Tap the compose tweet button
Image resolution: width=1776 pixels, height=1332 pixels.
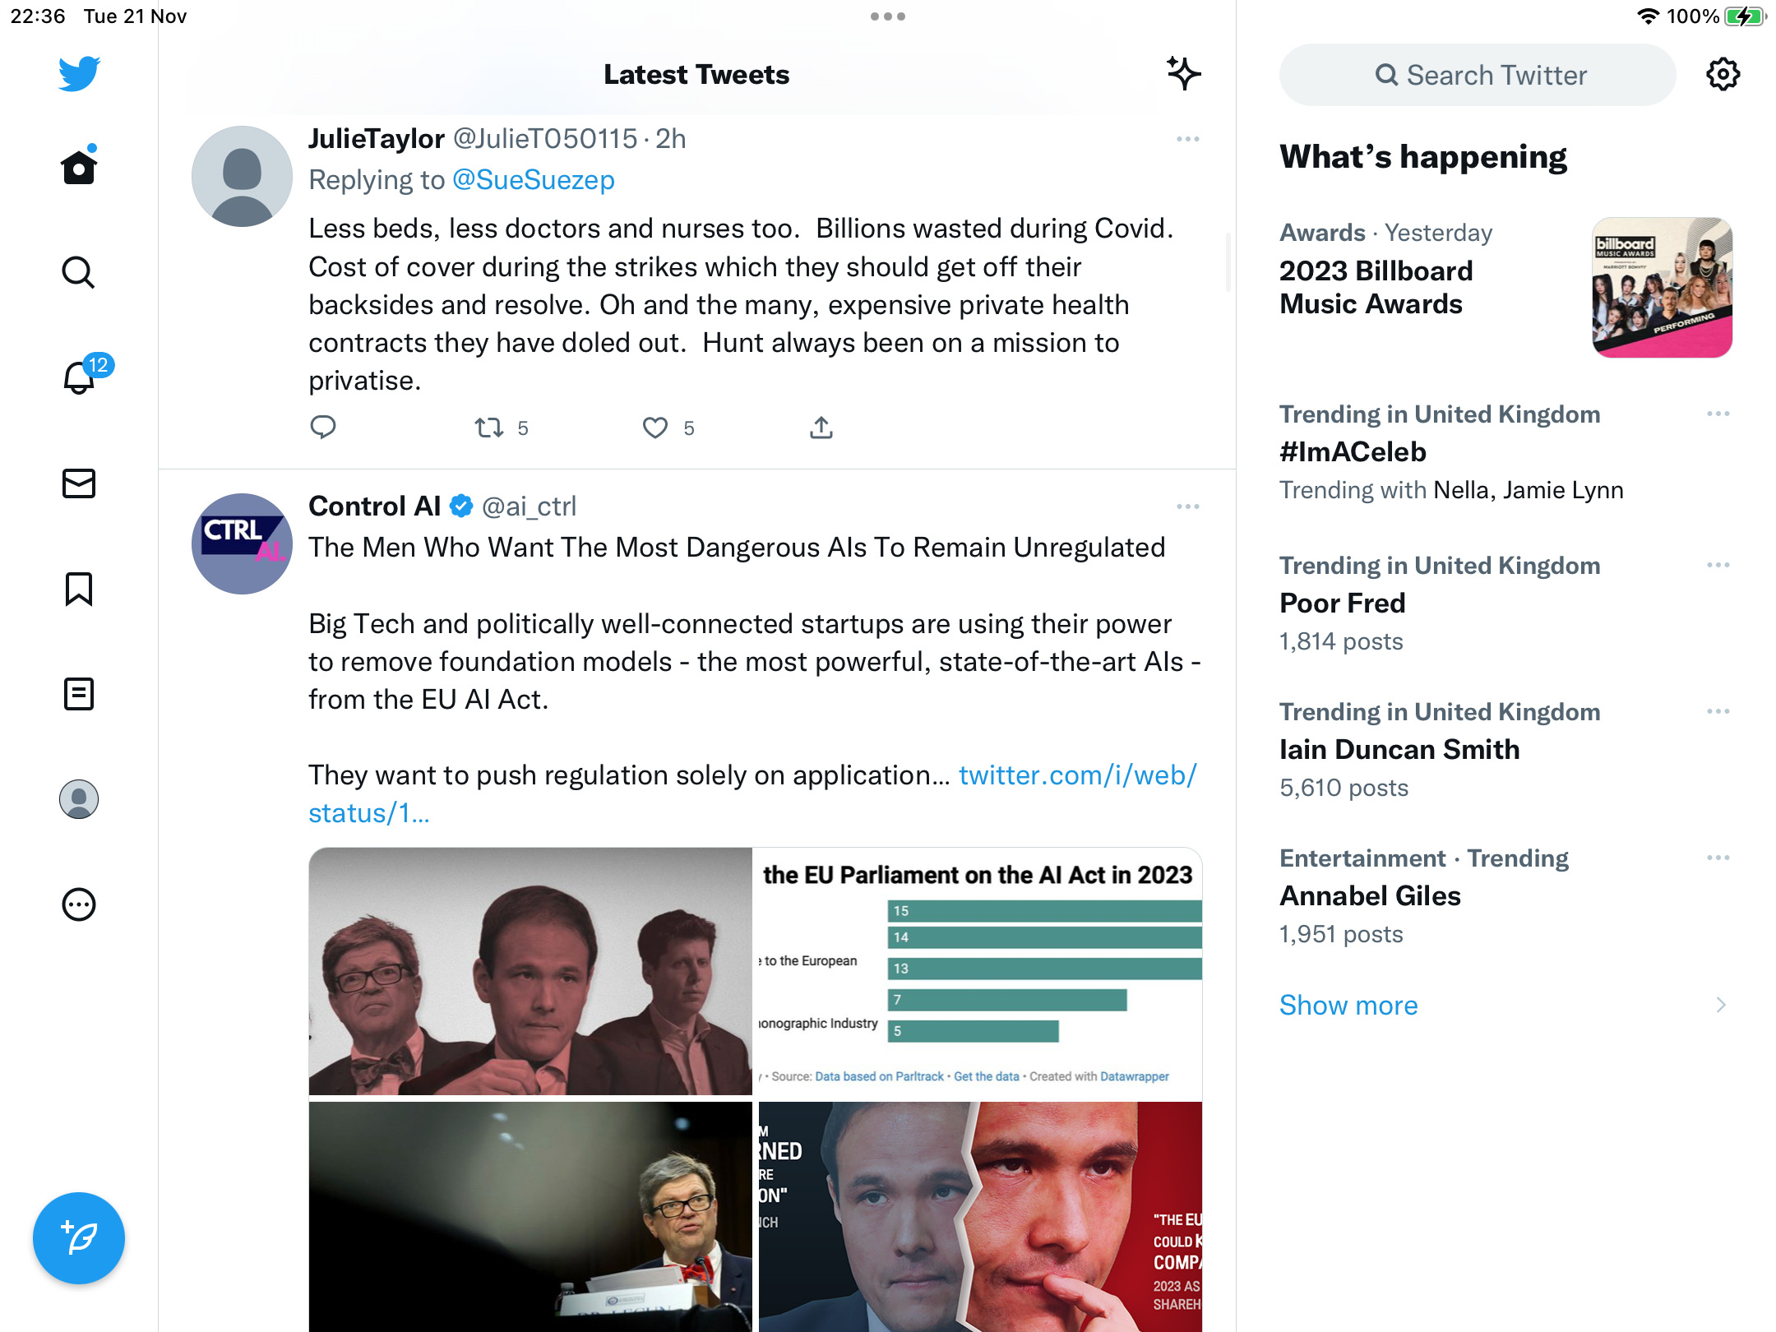[79, 1237]
